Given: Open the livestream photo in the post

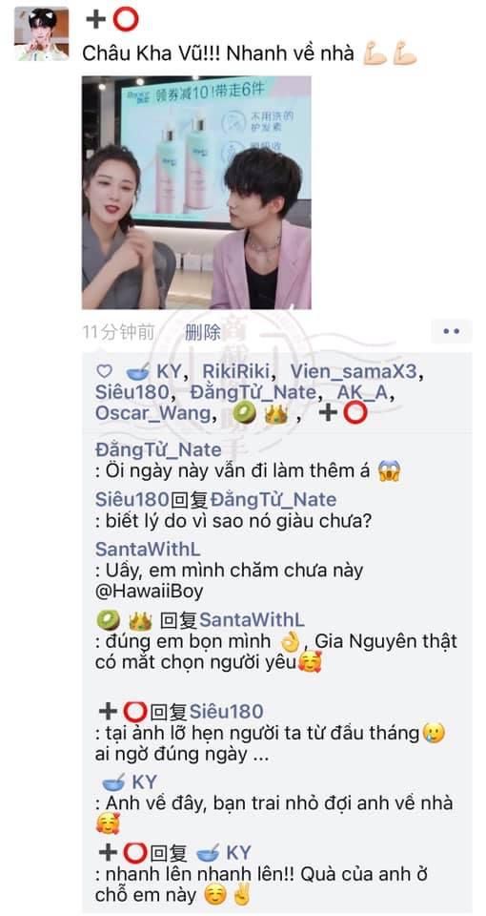Looking at the screenshot, I should [x=196, y=192].
